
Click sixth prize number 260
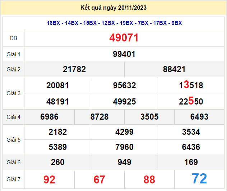(x=57, y=162)
